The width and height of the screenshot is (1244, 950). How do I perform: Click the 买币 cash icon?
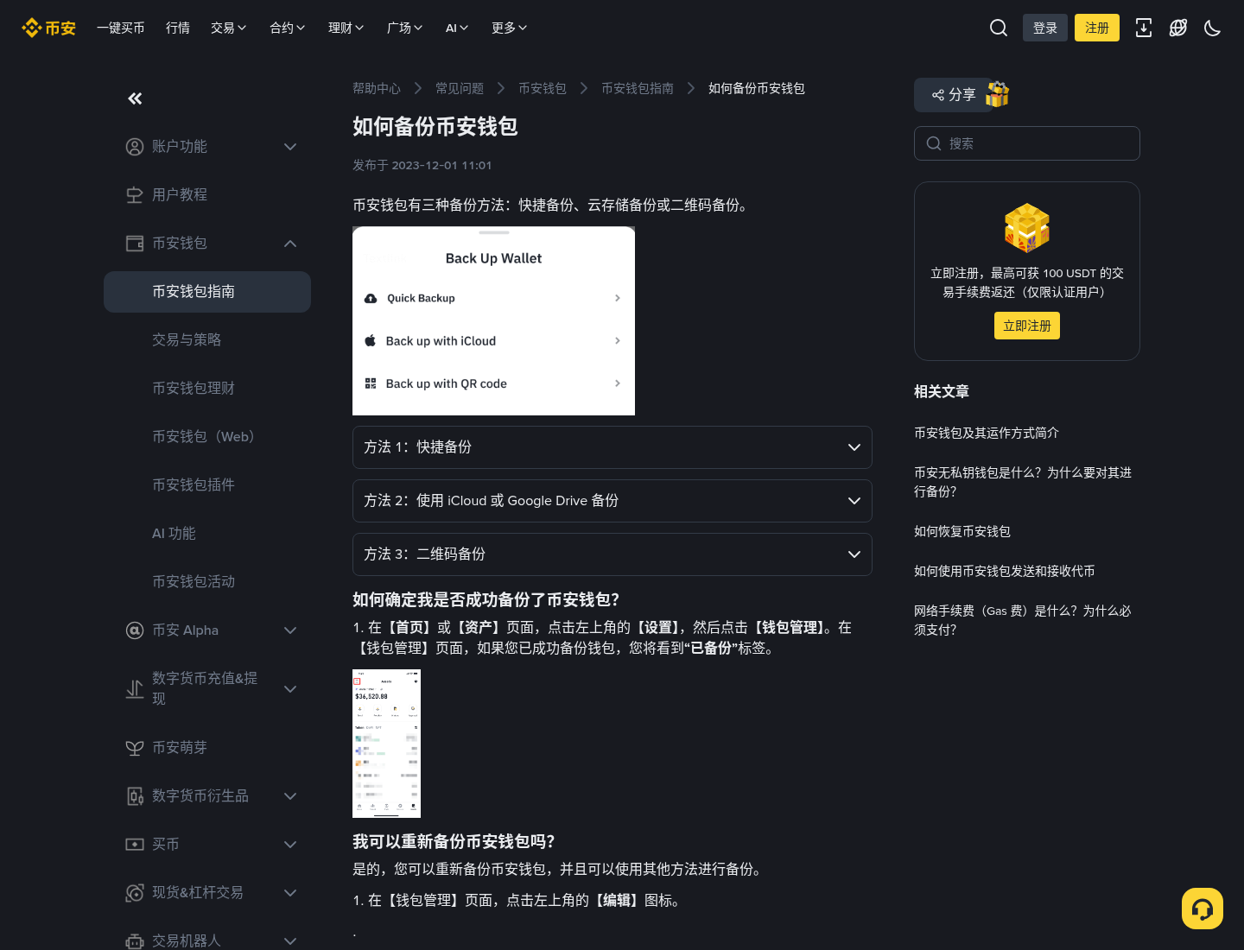pos(135,845)
